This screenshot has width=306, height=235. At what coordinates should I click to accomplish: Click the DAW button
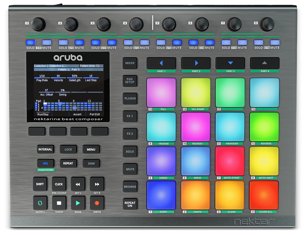click(x=91, y=163)
